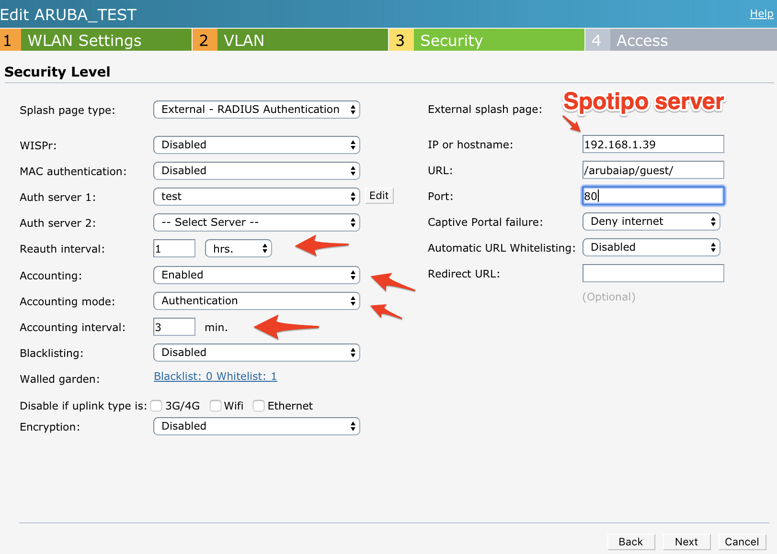Open the Auth server 2 Select Server dropdown
Image resolution: width=777 pixels, height=554 pixels.
tap(256, 222)
